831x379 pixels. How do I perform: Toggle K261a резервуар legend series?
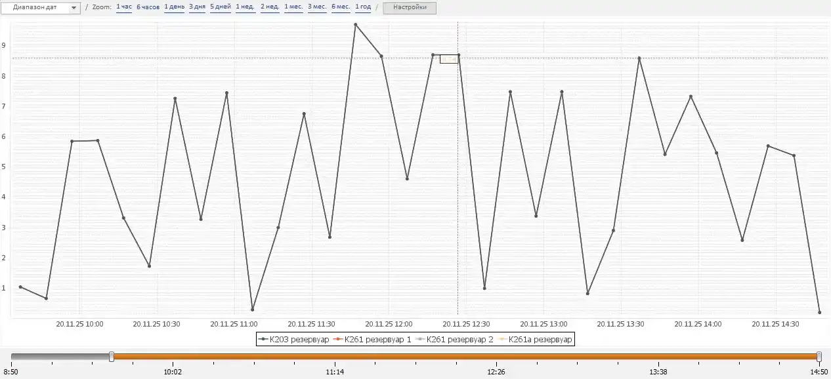(x=535, y=339)
